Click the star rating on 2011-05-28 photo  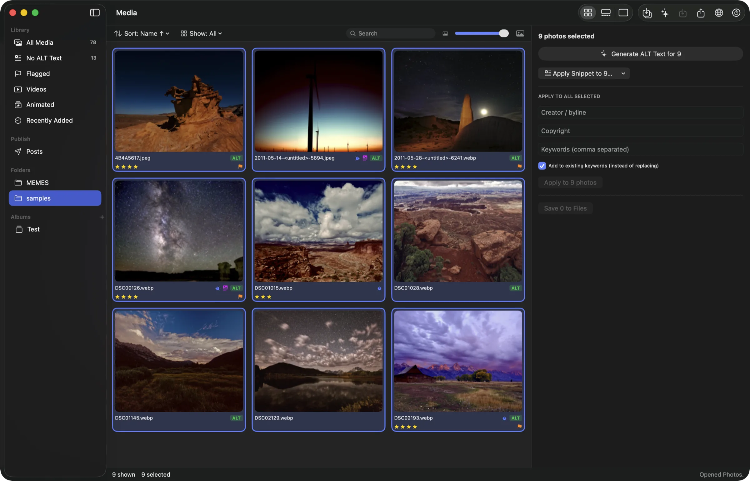click(406, 166)
